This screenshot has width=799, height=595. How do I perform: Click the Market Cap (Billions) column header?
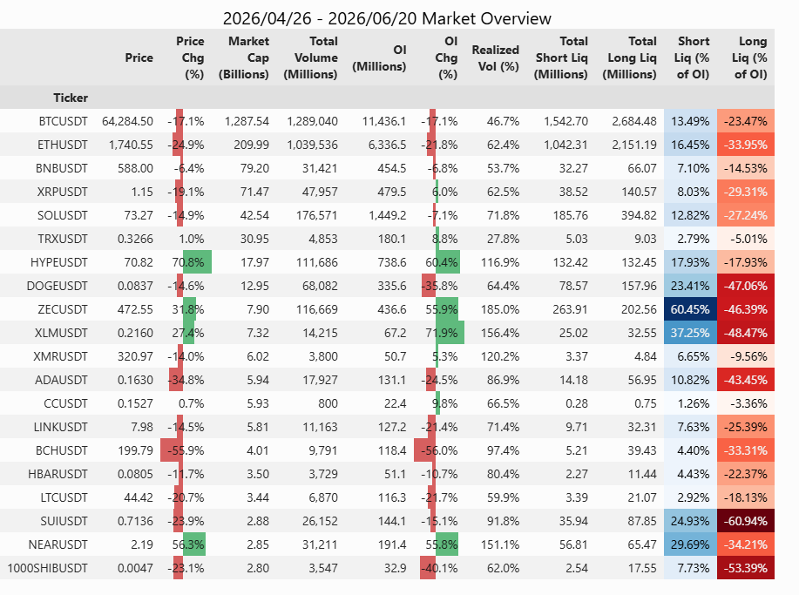(x=244, y=57)
